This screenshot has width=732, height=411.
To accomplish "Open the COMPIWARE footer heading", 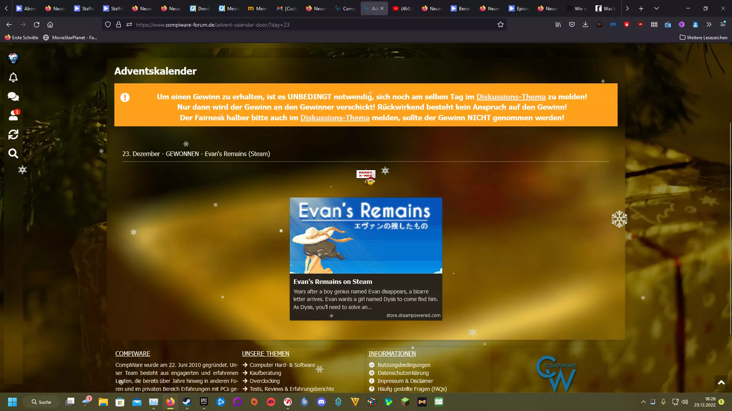I will [x=133, y=354].
